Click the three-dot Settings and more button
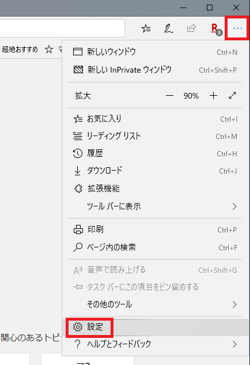 pyautogui.click(x=237, y=28)
